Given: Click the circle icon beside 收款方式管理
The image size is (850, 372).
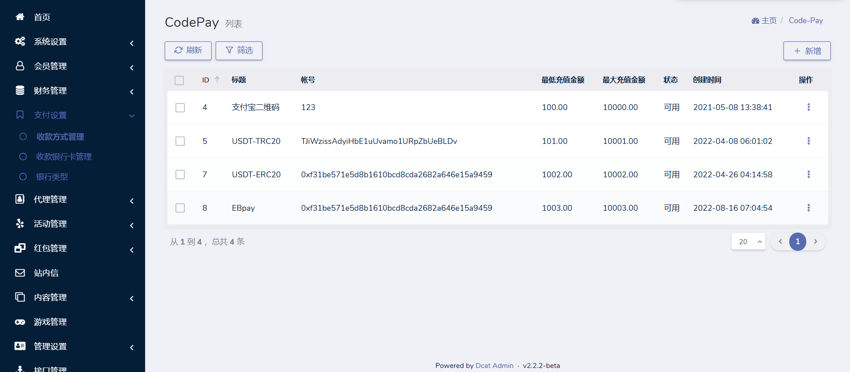Looking at the screenshot, I should (23, 137).
